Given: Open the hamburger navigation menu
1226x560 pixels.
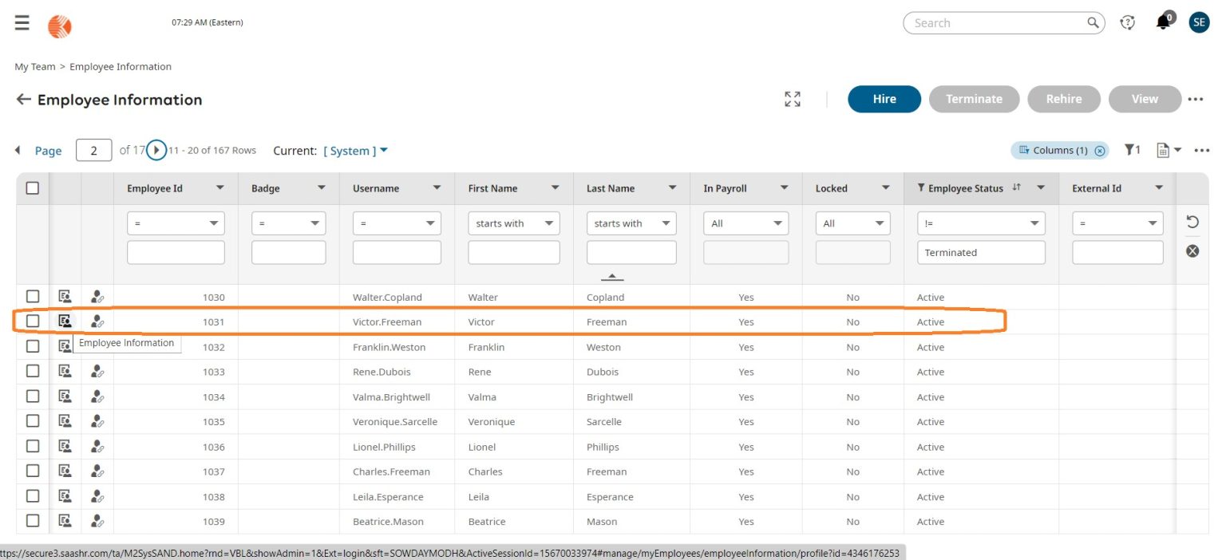Looking at the screenshot, I should (22, 22).
